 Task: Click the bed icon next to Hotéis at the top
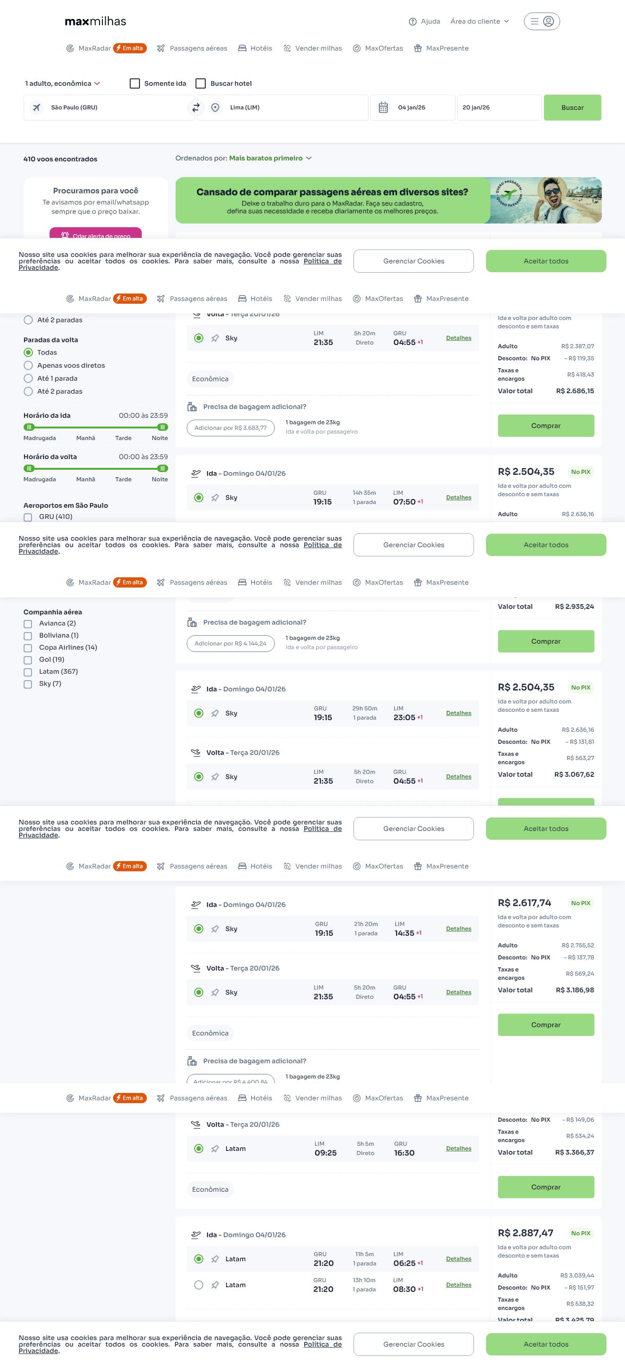(x=242, y=48)
